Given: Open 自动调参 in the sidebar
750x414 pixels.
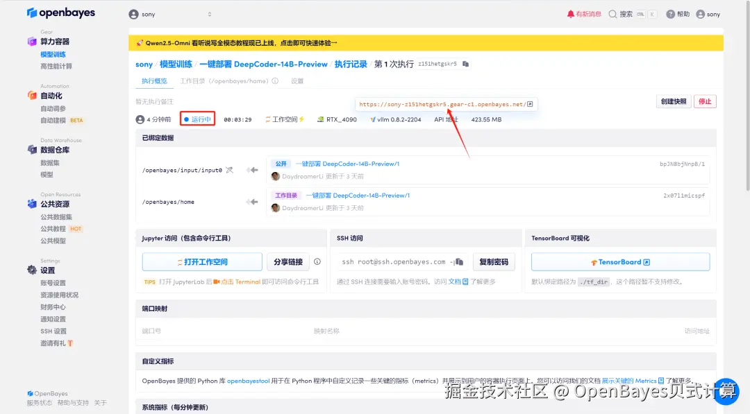Looking at the screenshot, I should (x=53, y=108).
